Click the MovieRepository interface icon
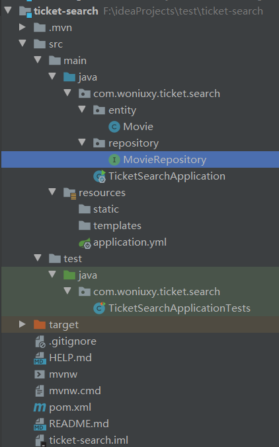The image size is (279, 447). [x=114, y=160]
